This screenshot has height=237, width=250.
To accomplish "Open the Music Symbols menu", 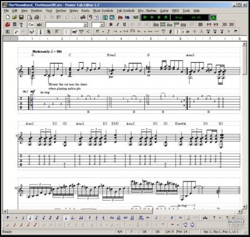I will [103, 11].
